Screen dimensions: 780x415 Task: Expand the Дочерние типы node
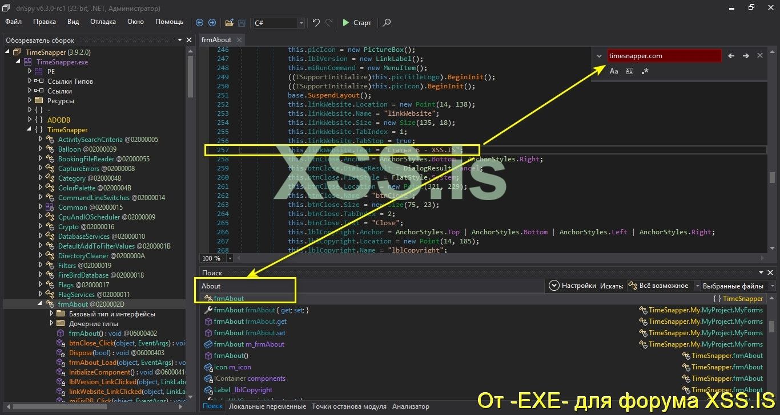[x=51, y=324]
